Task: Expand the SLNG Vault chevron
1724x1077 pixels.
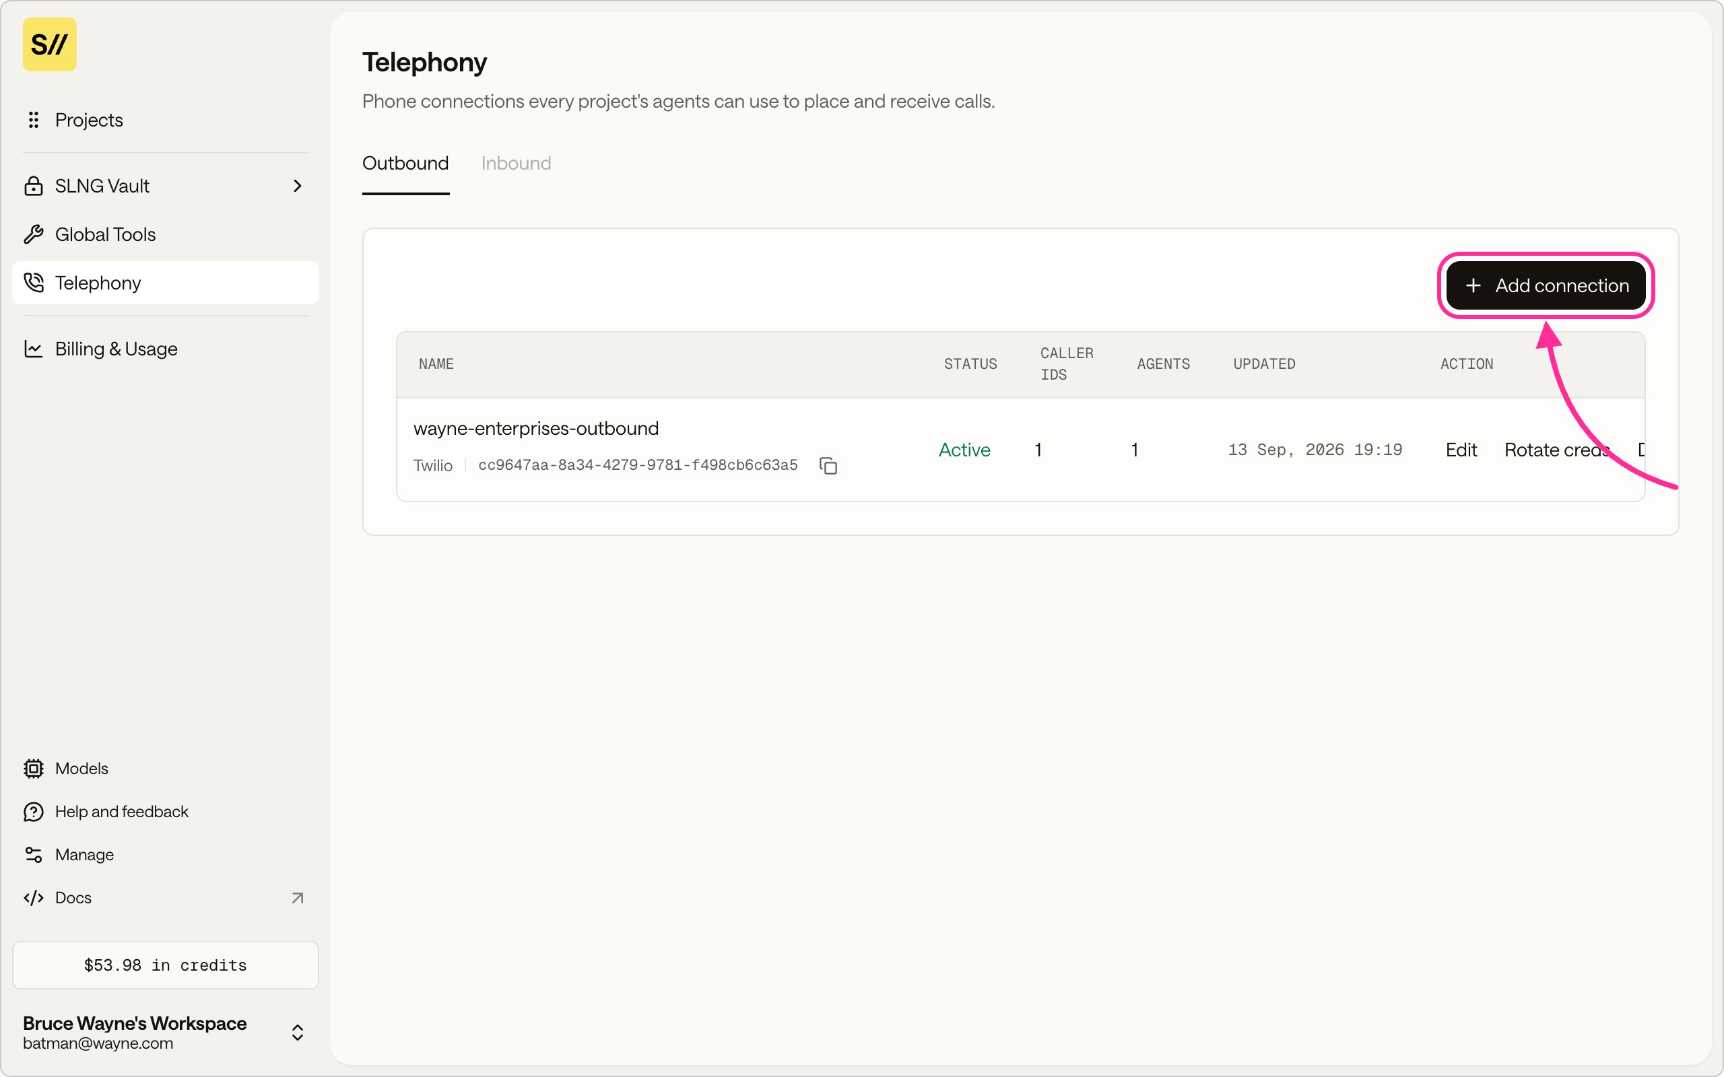Action: [x=298, y=186]
